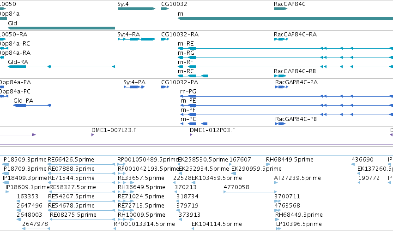This screenshot has width=393, height=231.
Task: Click the RE71024.5prime EST label
Action: [x=141, y=196]
